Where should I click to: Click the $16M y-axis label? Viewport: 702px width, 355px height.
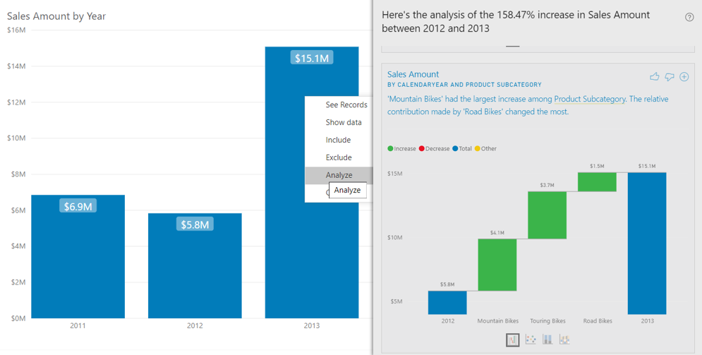(x=16, y=30)
